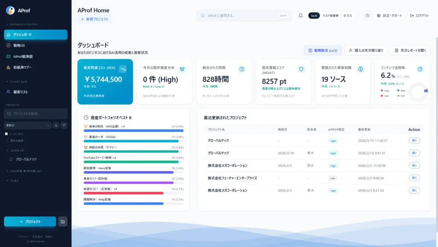Open 株式会社メガコーポレーション row dated 2026/2/5 (商談日)
Image resolution: width=438 pixels, height=247 pixels.
coord(414,166)
